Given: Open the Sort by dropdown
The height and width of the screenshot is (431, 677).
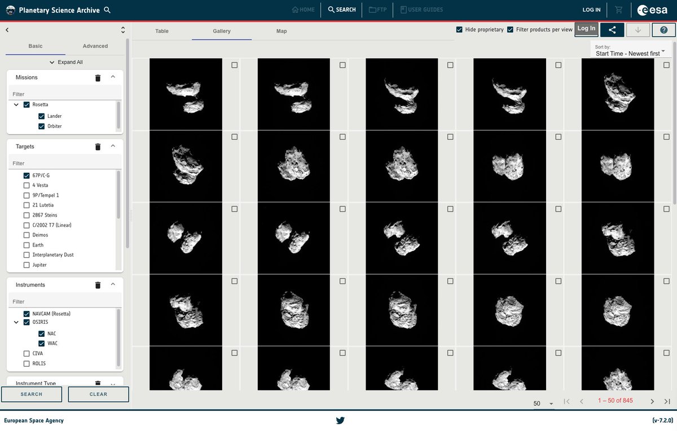Looking at the screenshot, I should click(630, 51).
